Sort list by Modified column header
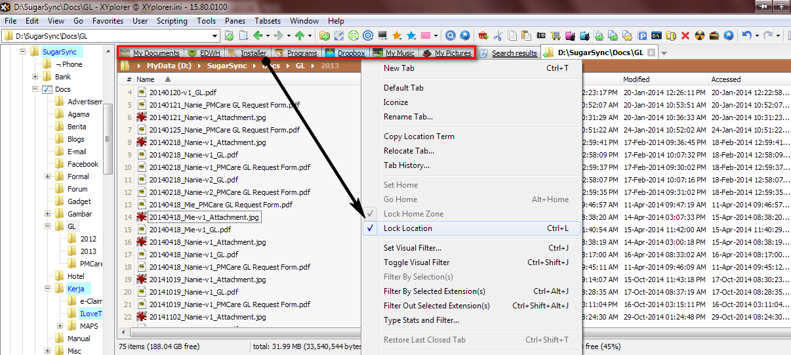Screen dimensions: 791x355 [x=636, y=79]
